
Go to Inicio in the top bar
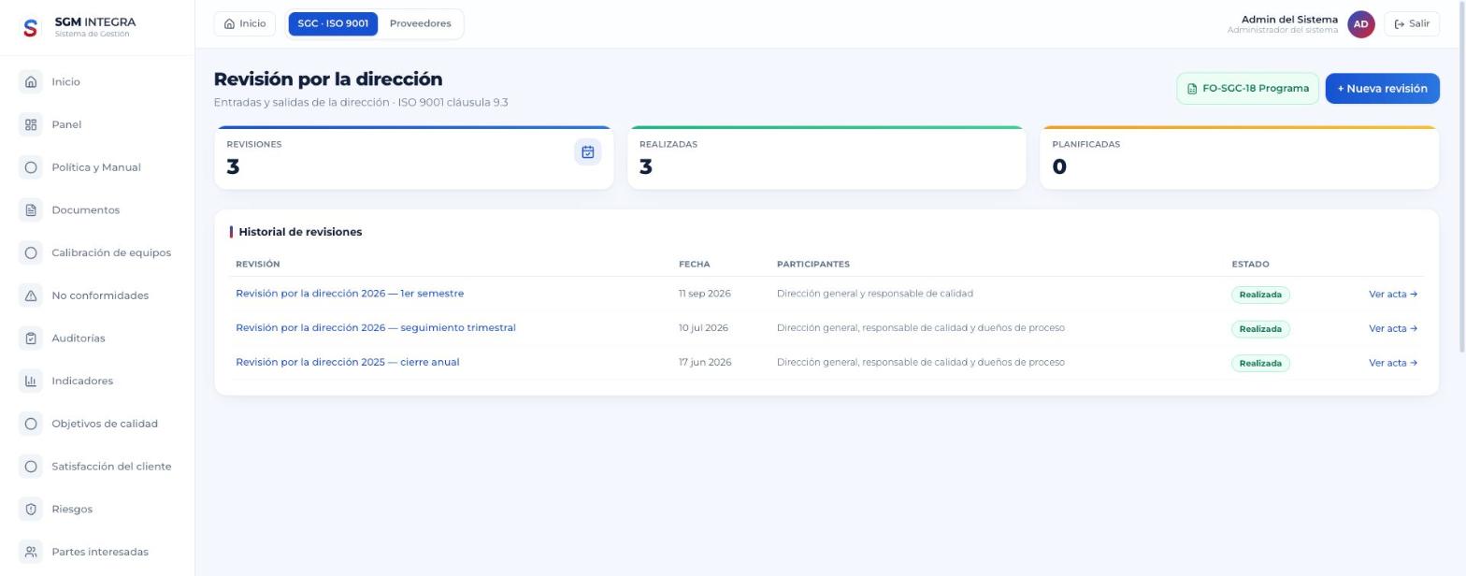coord(245,23)
